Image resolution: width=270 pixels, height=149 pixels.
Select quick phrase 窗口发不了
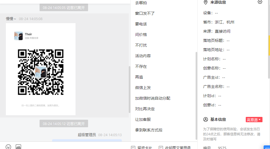(x=145, y=13)
